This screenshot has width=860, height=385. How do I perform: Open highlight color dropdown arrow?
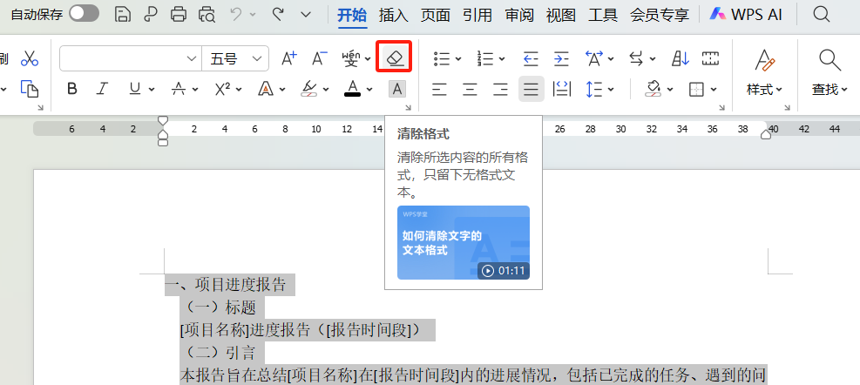coord(326,89)
